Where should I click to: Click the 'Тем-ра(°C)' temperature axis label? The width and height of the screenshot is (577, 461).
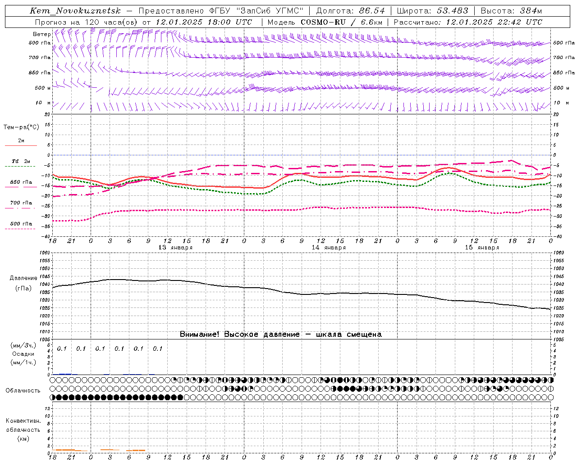coord(21,127)
